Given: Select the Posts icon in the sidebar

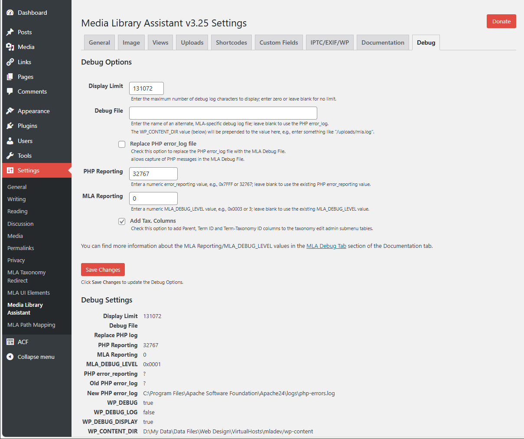Looking at the screenshot, I should pos(10,32).
